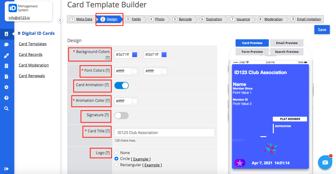The height and width of the screenshot is (174, 336).
Task: Click the Save button
Action: pyautogui.click(x=322, y=29)
